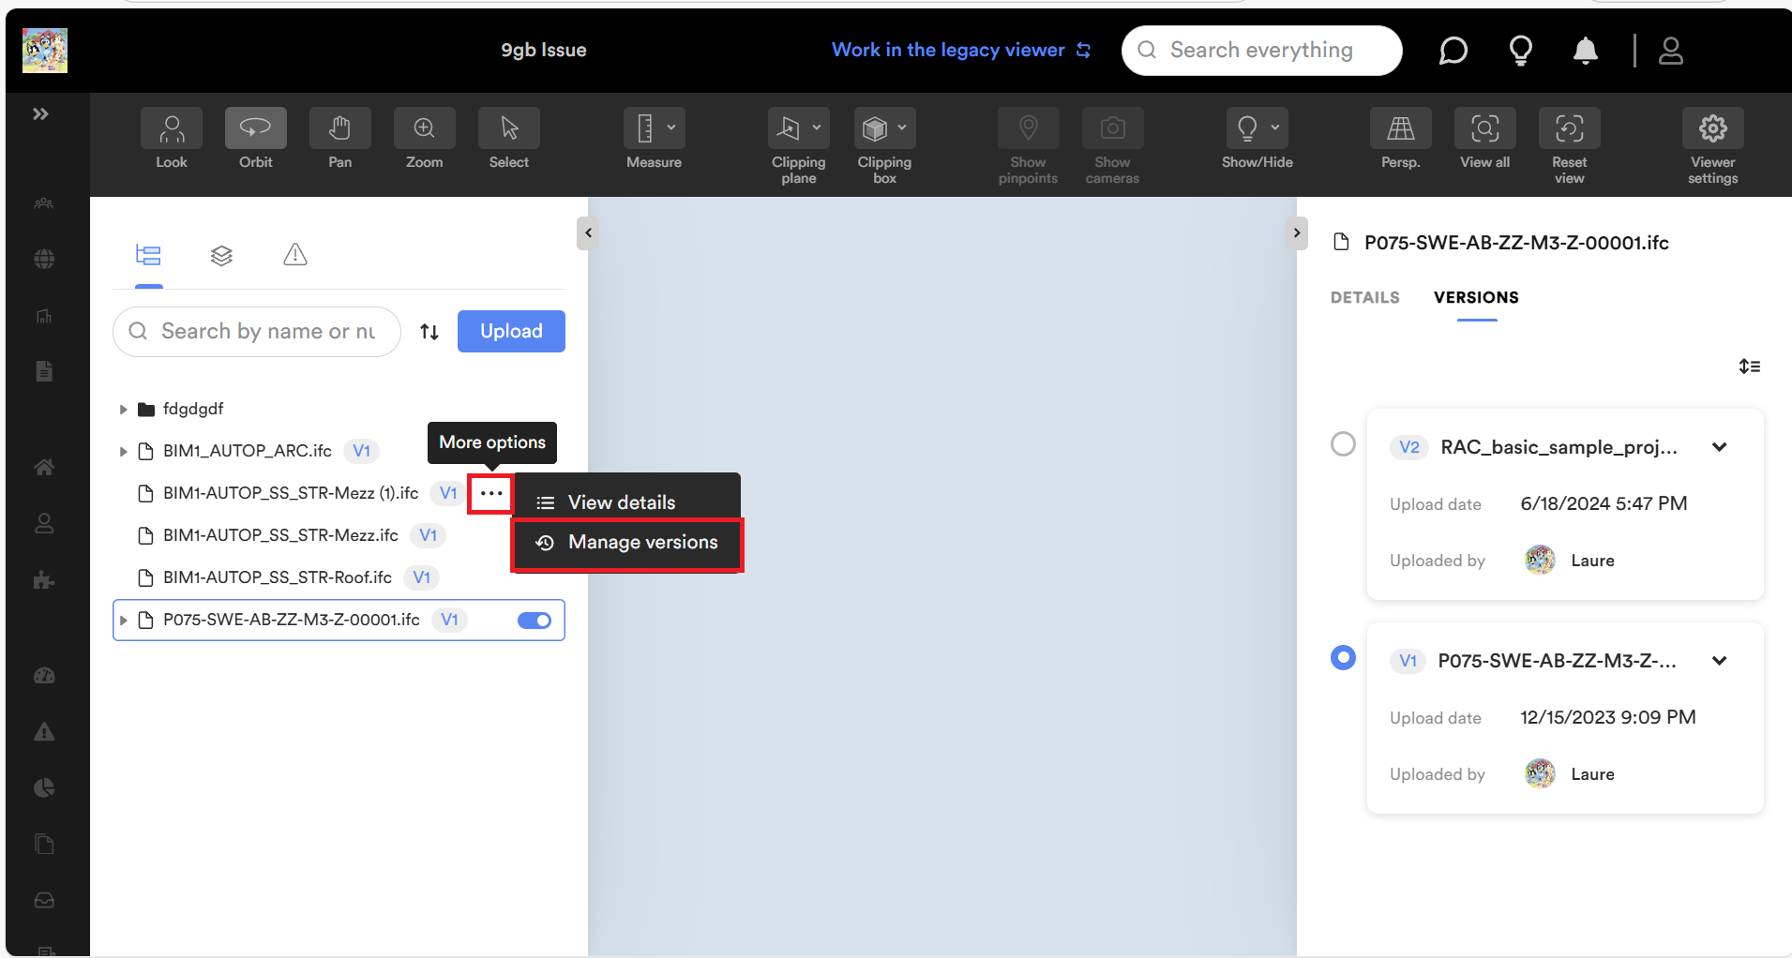Switch to Persp. view mode
1792x958 pixels.
[x=1400, y=129]
